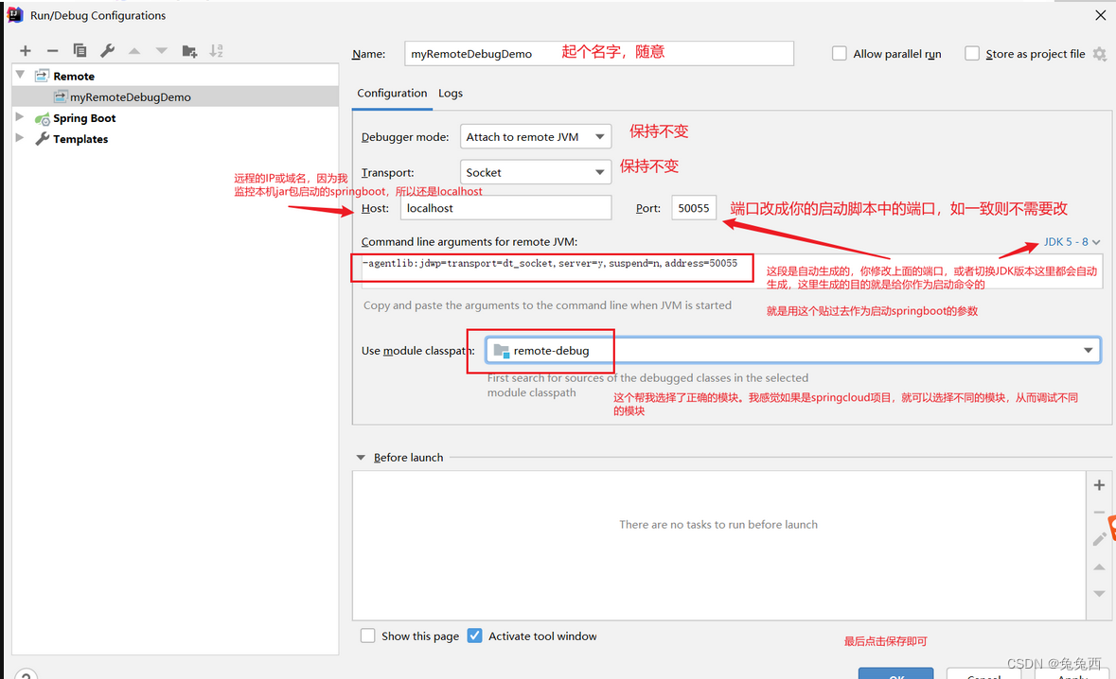This screenshot has height=679, width=1116.
Task: Check Show this page option
Action: pos(367,635)
